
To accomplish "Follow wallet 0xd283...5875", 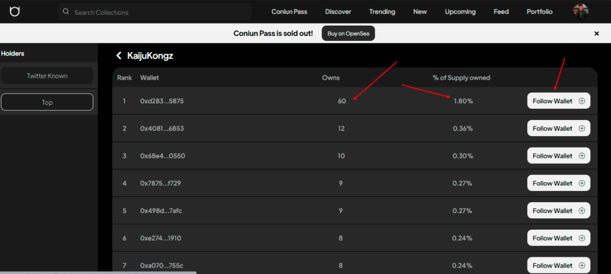I will [552, 101].
